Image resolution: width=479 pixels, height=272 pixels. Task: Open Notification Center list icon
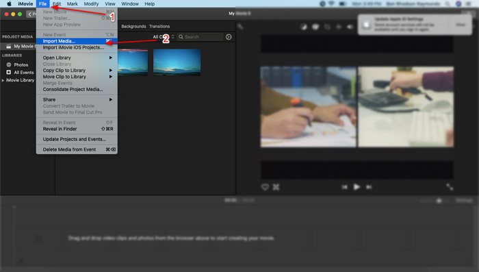pos(468,3)
